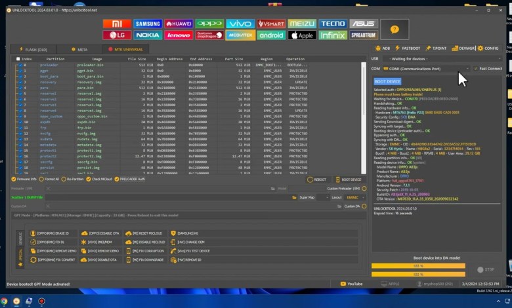Uncheck the preloader partition row checkbox
This screenshot has height=308, width=512.
20,65
